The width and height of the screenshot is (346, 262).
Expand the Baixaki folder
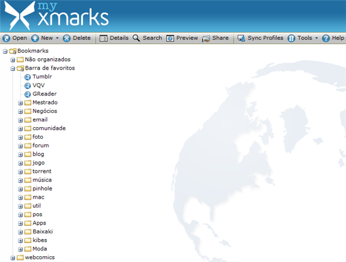[21, 232]
